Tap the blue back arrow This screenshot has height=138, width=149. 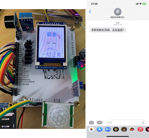point(90,12)
